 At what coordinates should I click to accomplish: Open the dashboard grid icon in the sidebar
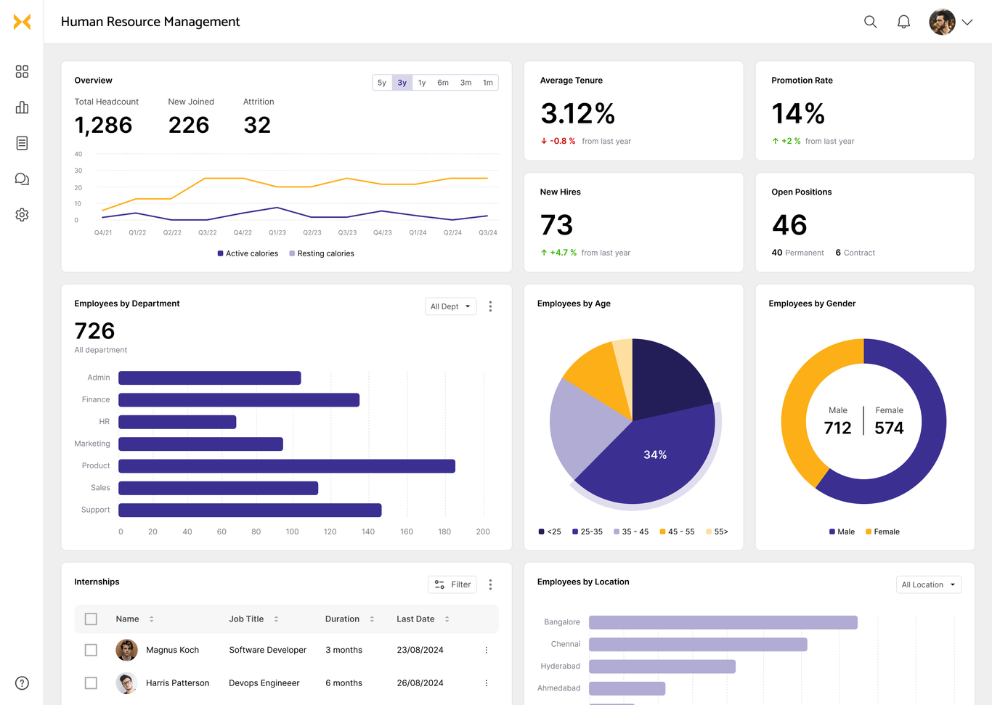22,71
